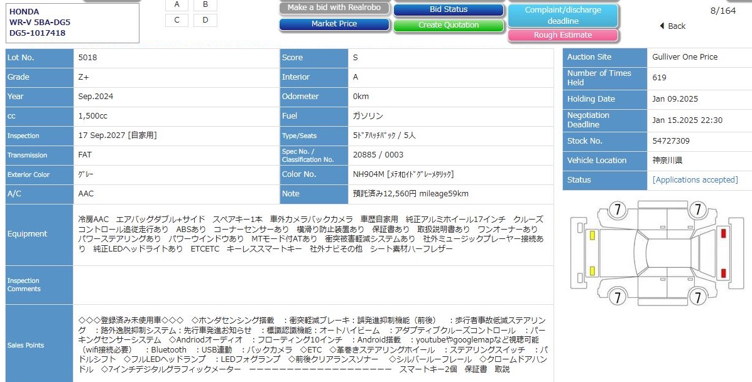
Task: Select the C image box
Action: tap(177, 20)
